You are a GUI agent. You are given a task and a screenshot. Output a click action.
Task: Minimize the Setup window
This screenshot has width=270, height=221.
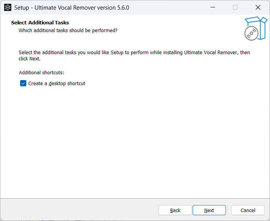click(212, 7)
